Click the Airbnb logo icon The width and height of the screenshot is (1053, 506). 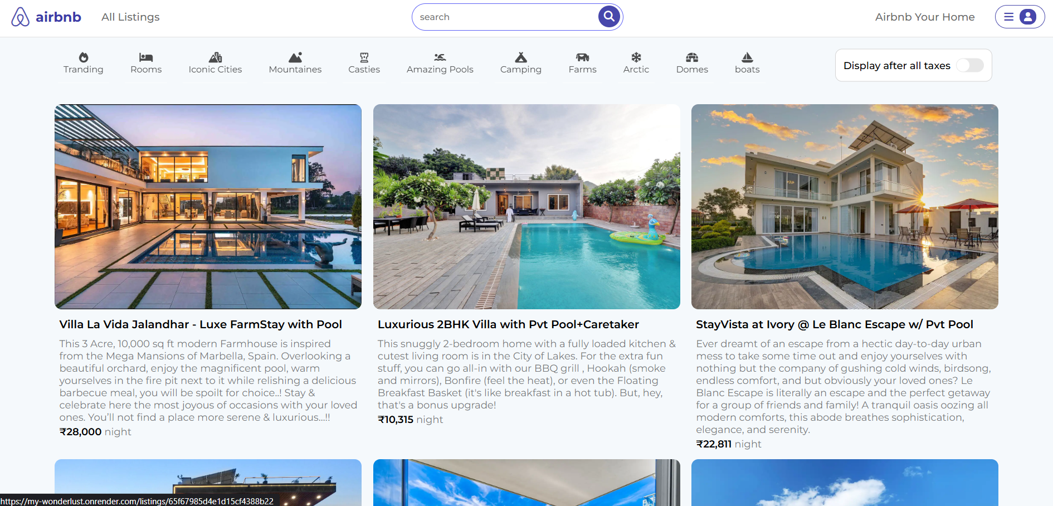21,17
